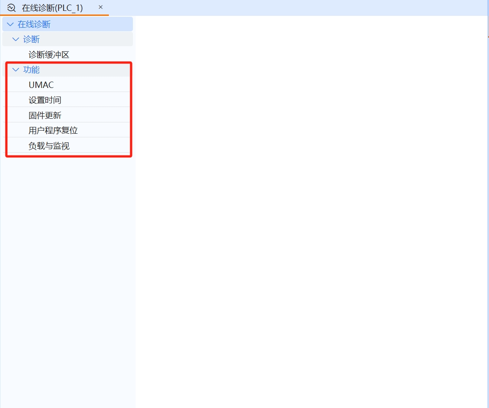Open the 诊断缓冲区 diagnostic buffer page
The width and height of the screenshot is (489, 408).
click(x=49, y=54)
